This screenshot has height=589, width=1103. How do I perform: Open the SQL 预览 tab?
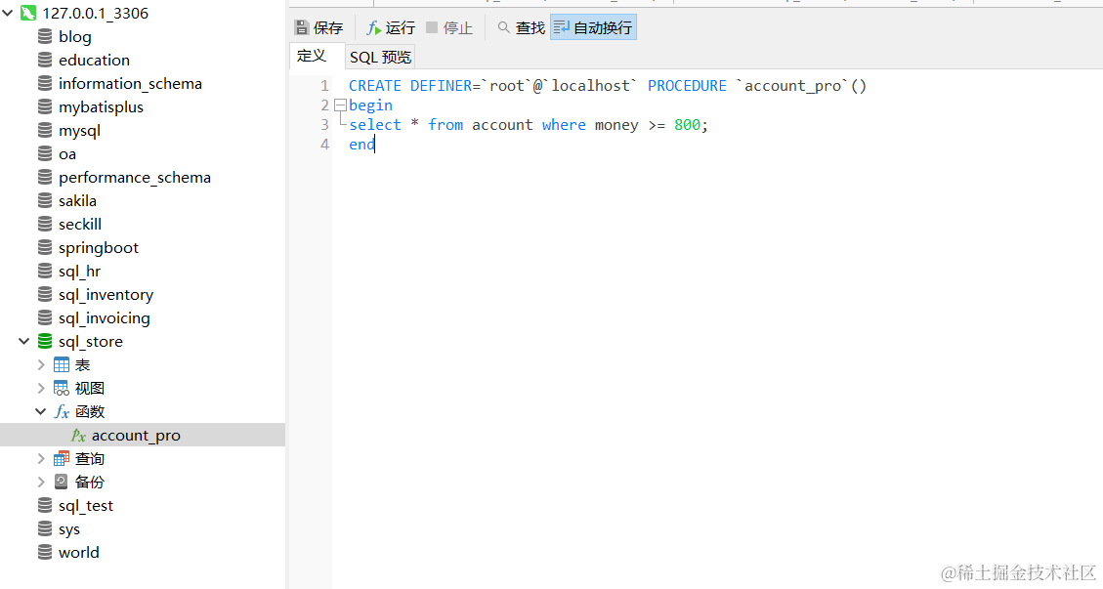click(381, 57)
